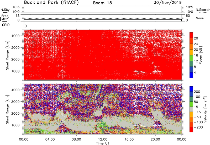Click the 'N.Sky' legend label
This screenshot has width=210, height=145.
coord(5,10)
